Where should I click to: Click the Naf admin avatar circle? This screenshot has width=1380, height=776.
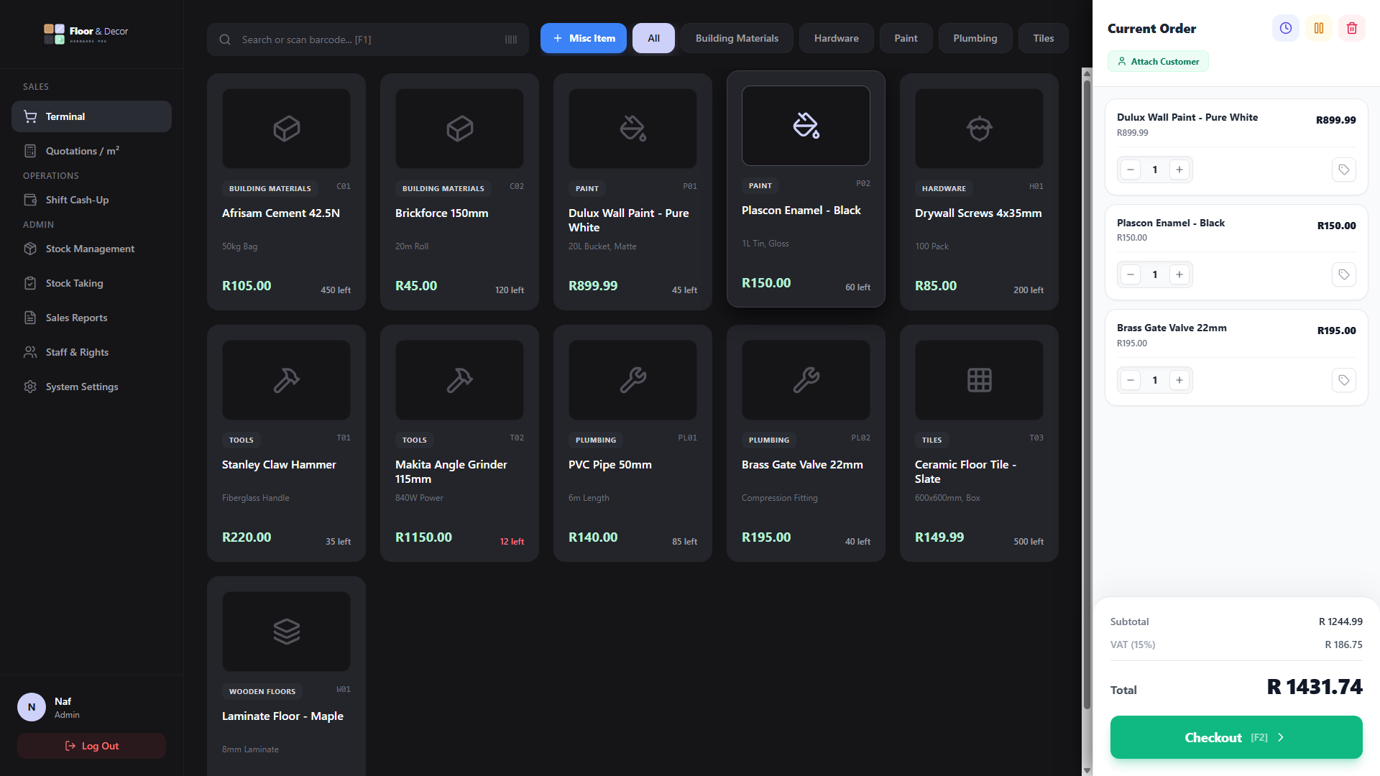(31, 707)
